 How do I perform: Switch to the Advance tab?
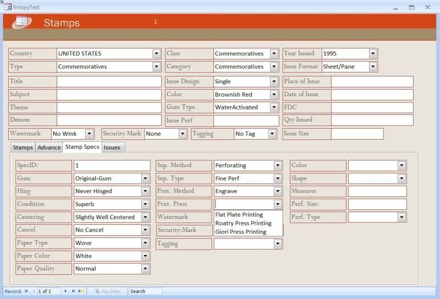[x=49, y=147]
